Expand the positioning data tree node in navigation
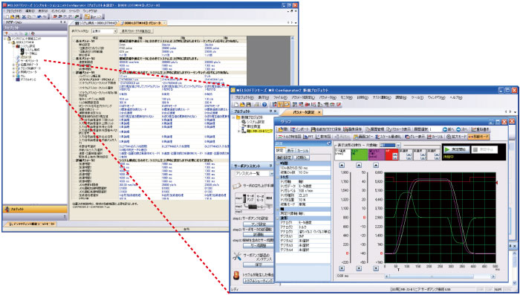Viewport: 520px width, 295px height. 14,65
